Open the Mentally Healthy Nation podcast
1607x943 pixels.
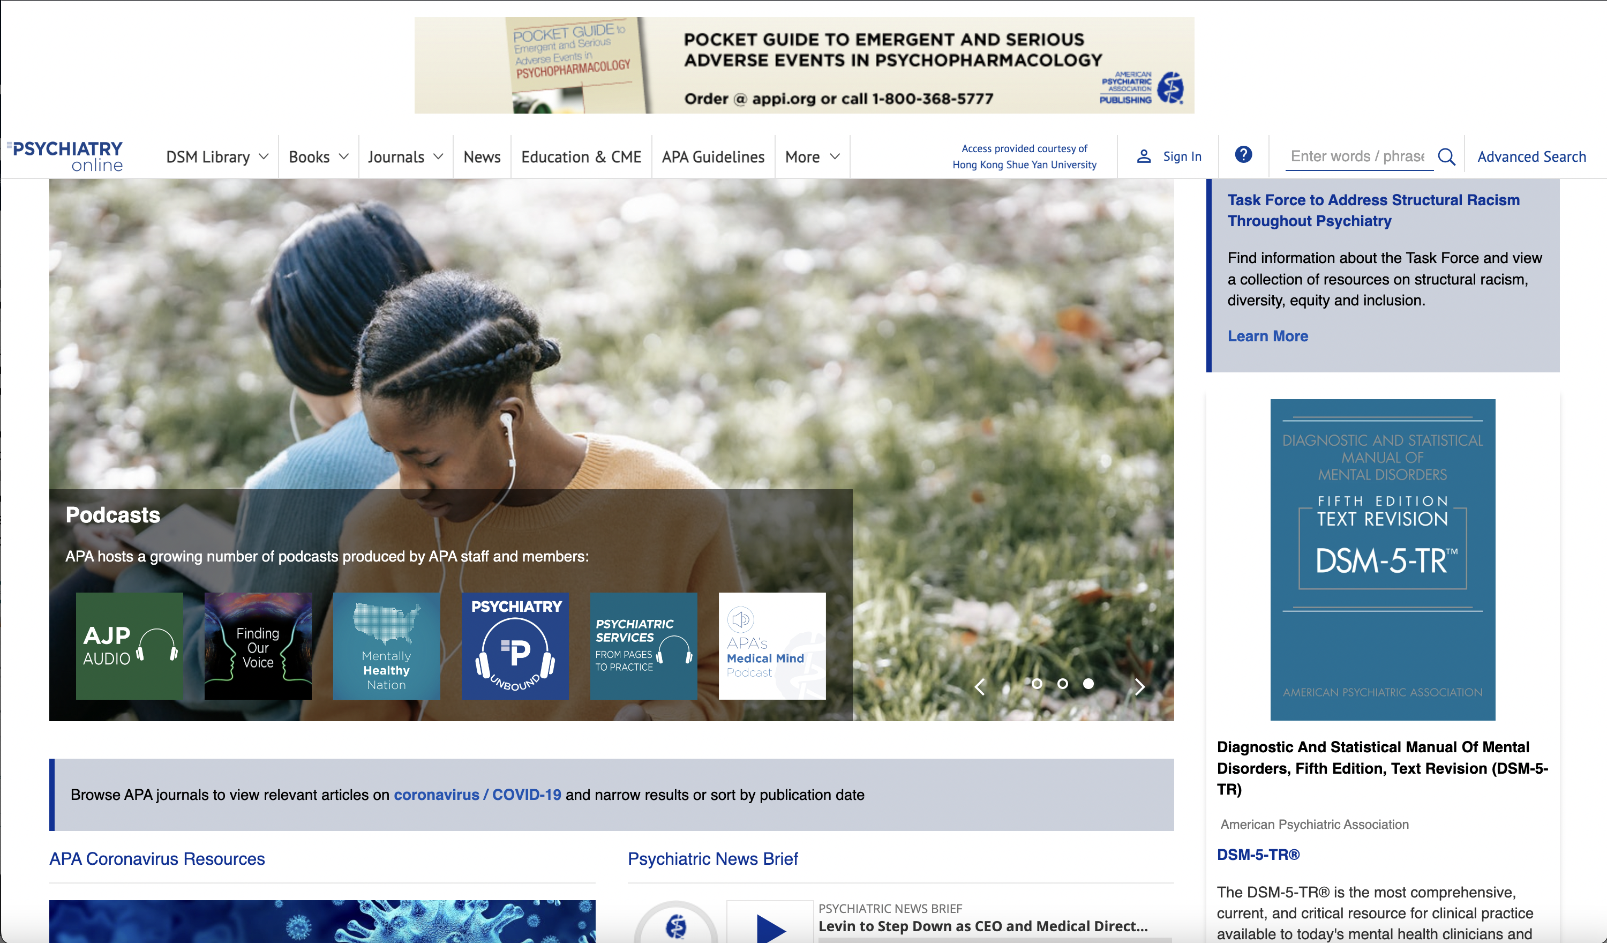(386, 646)
